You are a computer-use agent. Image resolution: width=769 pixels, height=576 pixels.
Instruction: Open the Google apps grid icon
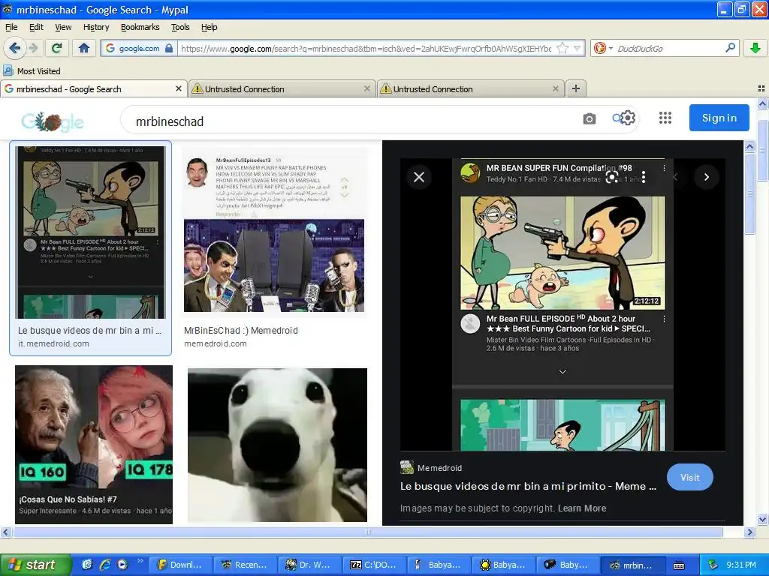665,118
